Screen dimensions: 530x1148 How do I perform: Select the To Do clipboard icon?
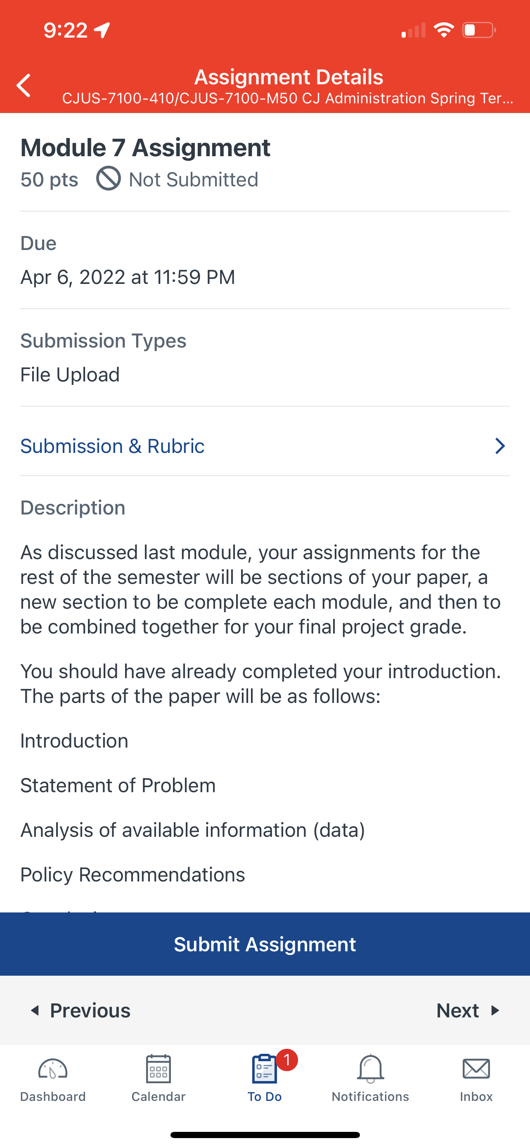tap(264, 1069)
